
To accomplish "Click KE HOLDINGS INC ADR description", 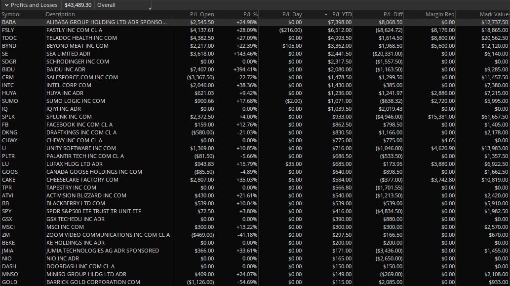I will tap(76, 243).
